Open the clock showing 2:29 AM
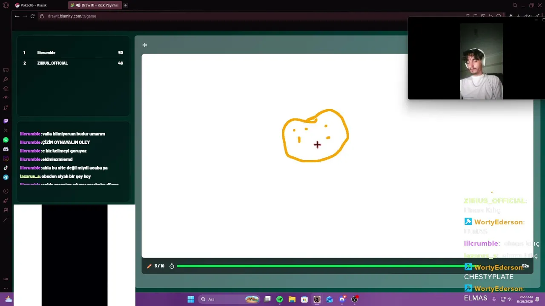Viewport: 545px width, 306px height. click(526, 299)
